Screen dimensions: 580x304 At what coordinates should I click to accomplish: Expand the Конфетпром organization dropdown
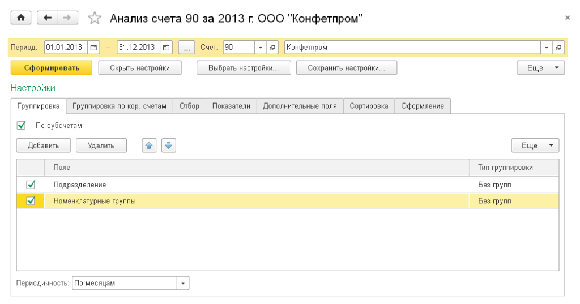(x=547, y=48)
